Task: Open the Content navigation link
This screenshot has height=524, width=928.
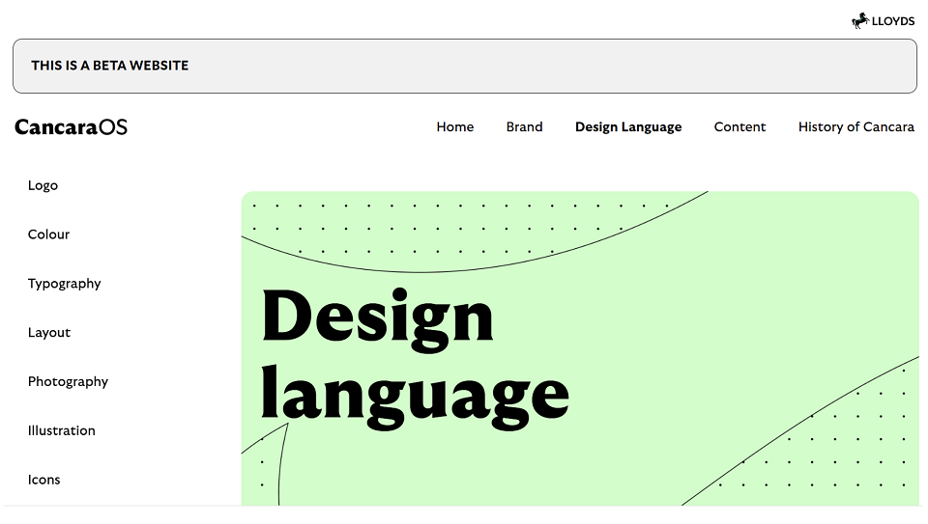Action: (739, 127)
